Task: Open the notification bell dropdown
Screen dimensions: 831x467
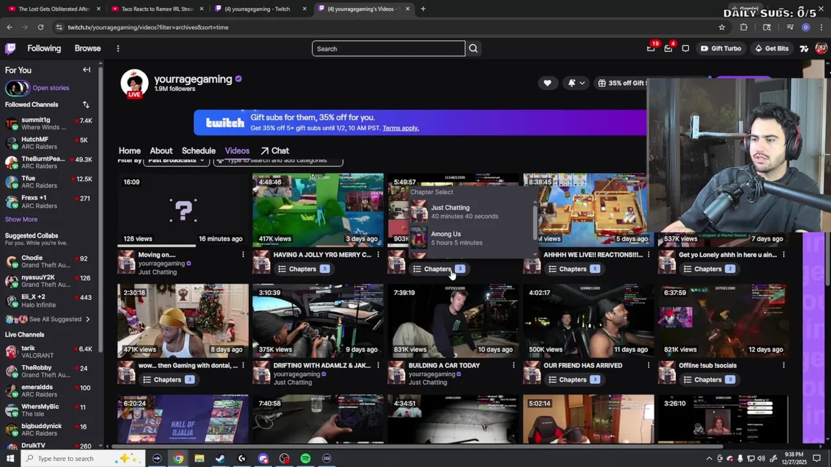Action: point(576,83)
